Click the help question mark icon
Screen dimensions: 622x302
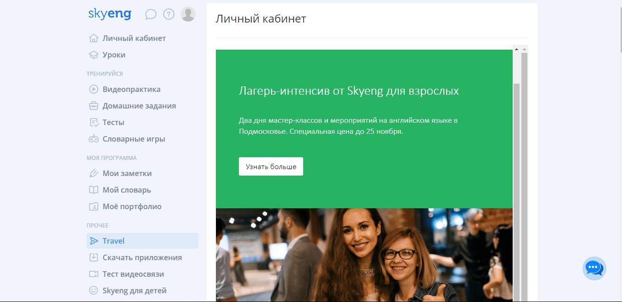[x=169, y=14]
